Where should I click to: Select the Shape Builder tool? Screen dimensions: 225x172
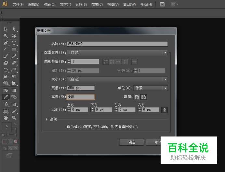coord(6,83)
